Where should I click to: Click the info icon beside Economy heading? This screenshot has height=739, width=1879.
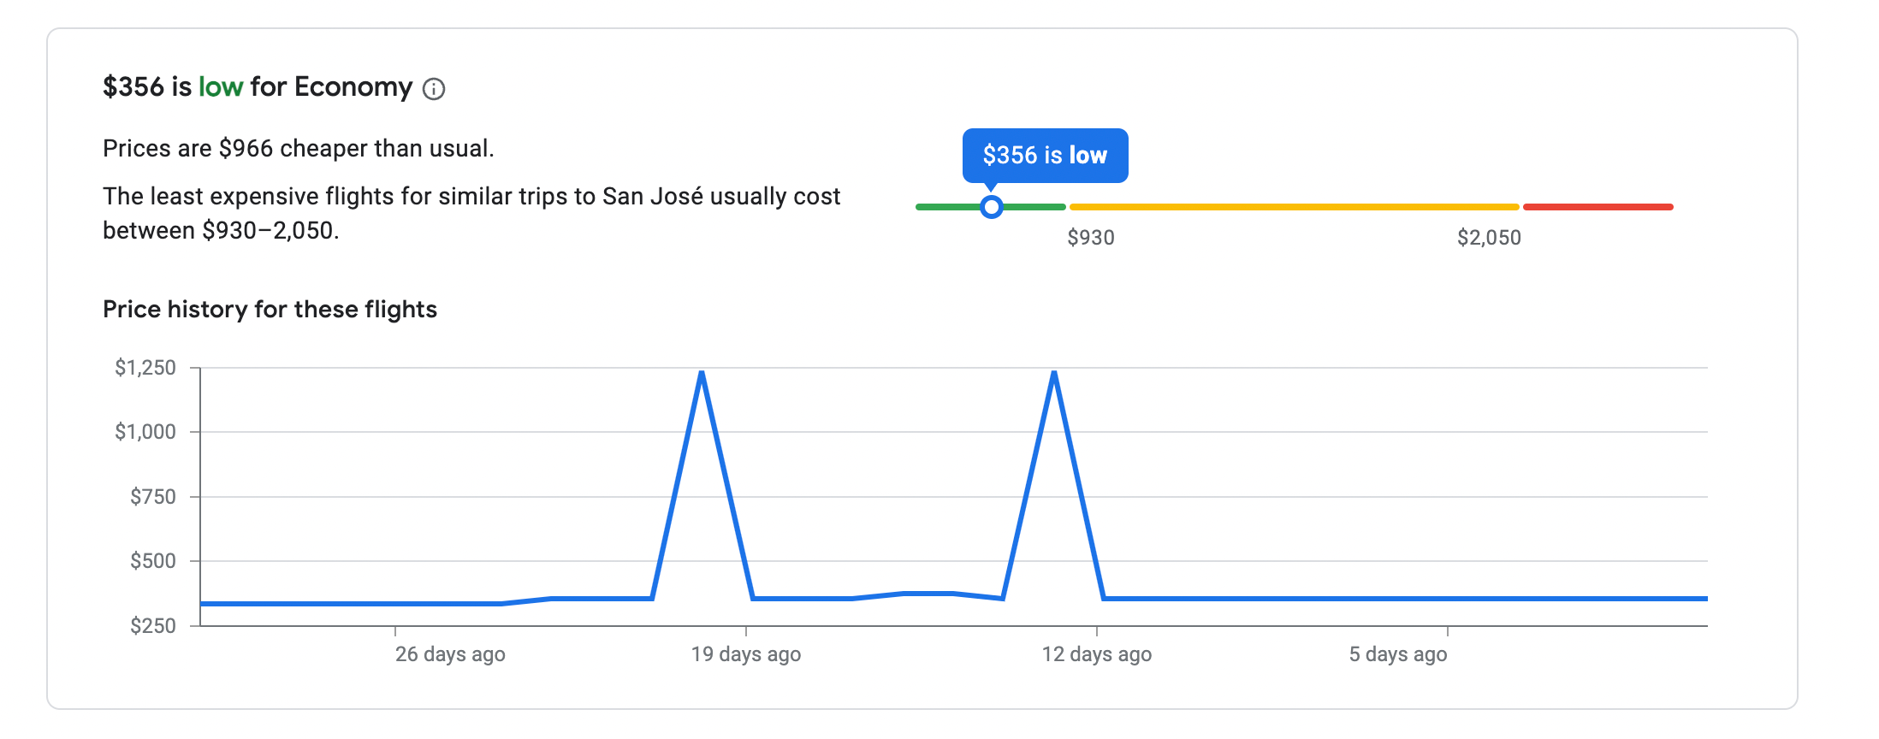click(x=434, y=89)
